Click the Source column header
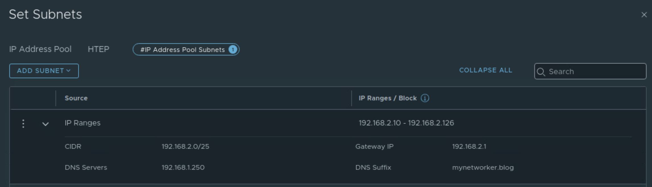Image resolution: width=652 pixels, height=187 pixels. coord(76,98)
